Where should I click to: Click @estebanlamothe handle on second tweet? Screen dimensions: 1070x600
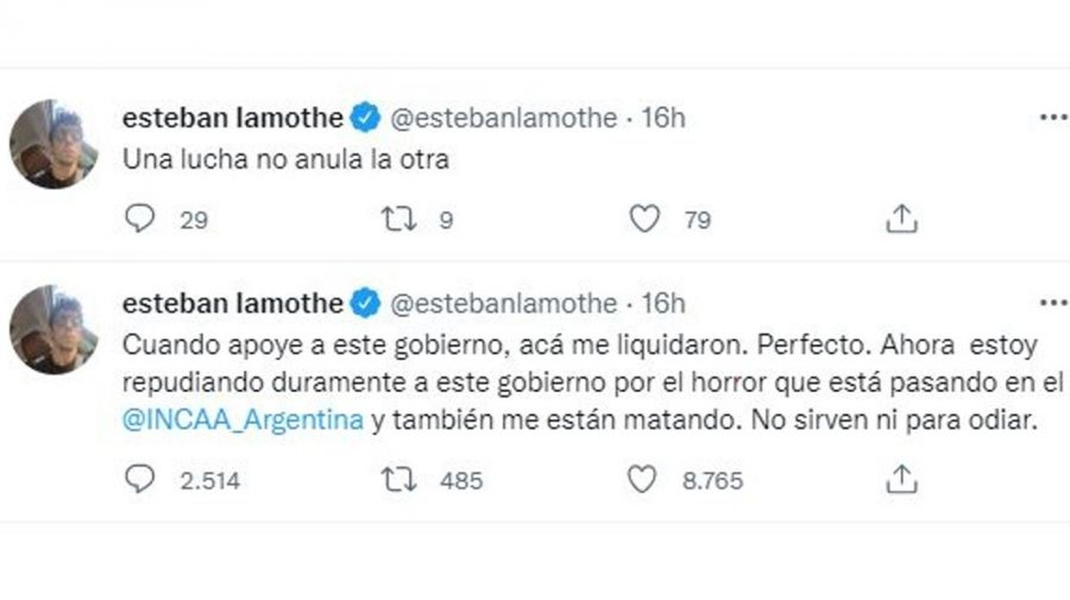(504, 304)
